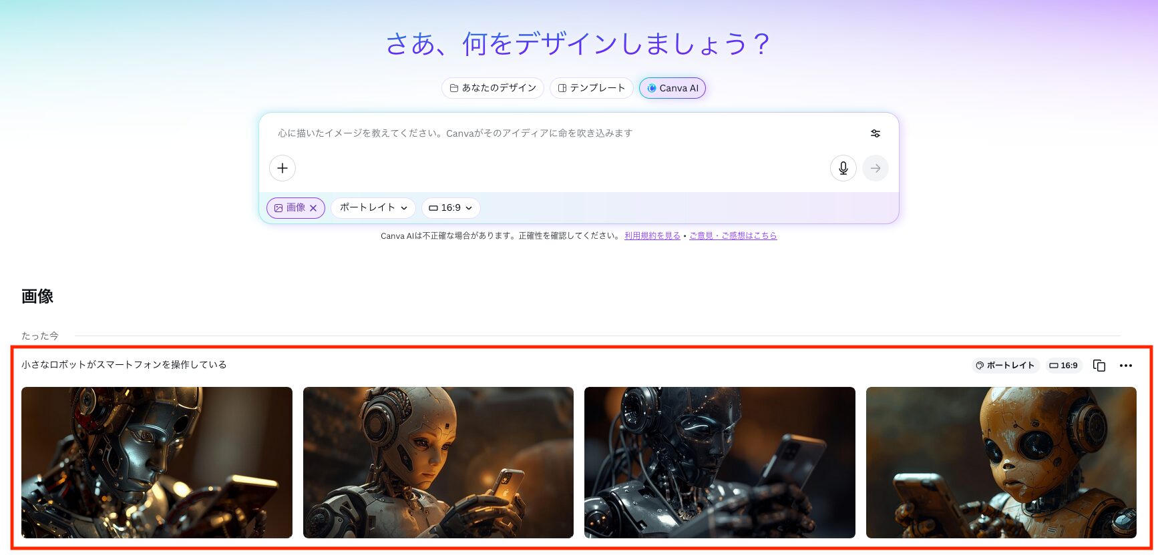Remove the 画像 filter chip
Image resolution: width=1158 pixels, height=559 pixels.
pos(313,208)
